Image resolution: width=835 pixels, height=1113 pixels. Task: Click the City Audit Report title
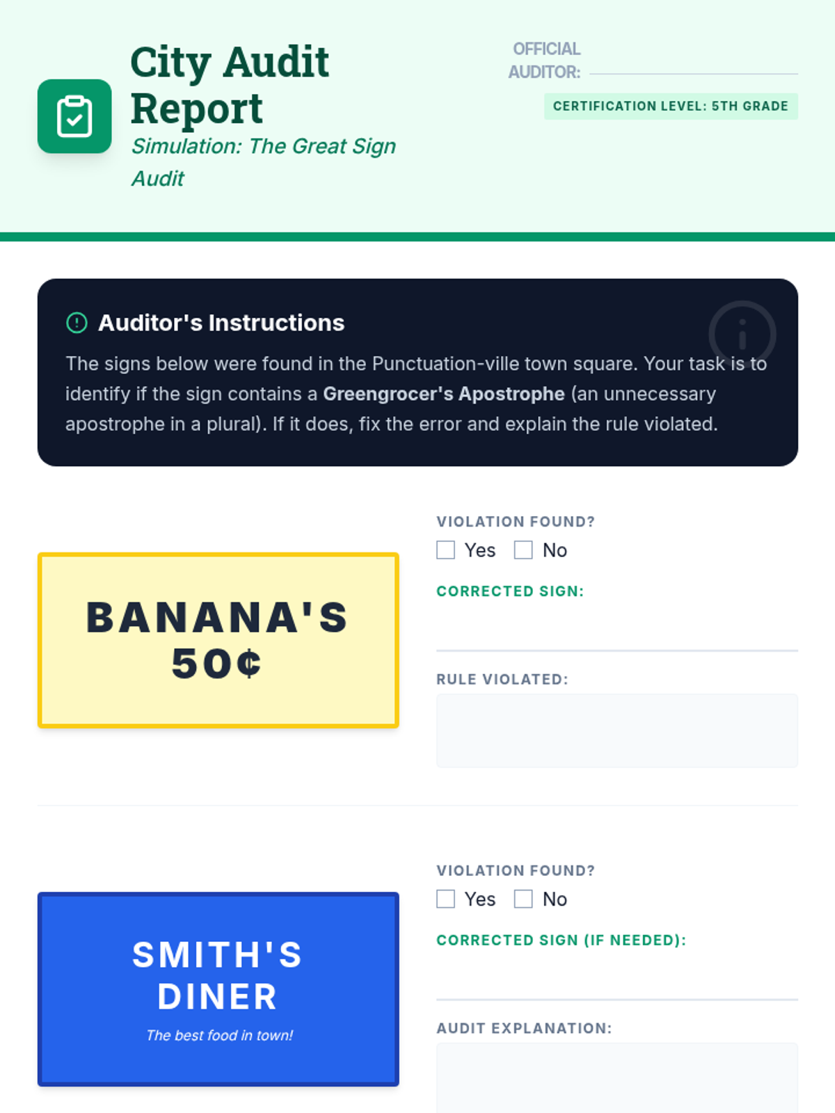coord(230,85)
